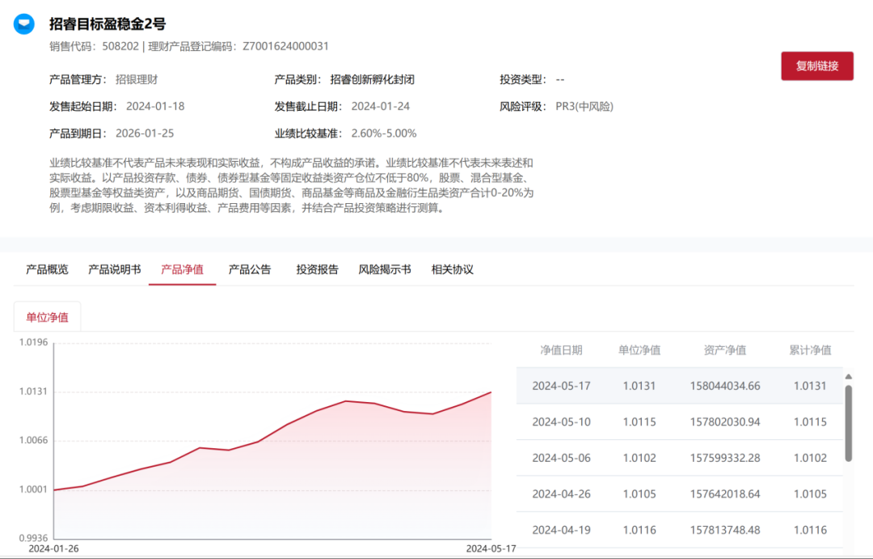Select the 2024-05-17 table row

coord(679,386)
